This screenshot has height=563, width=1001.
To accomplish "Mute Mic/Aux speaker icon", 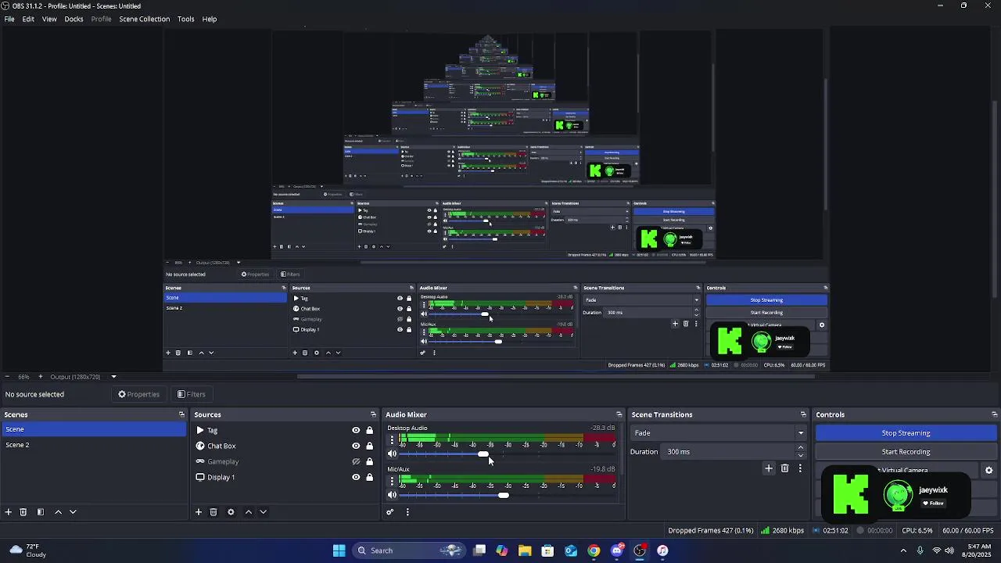I will pyautogui.click(x=393, y=495).
